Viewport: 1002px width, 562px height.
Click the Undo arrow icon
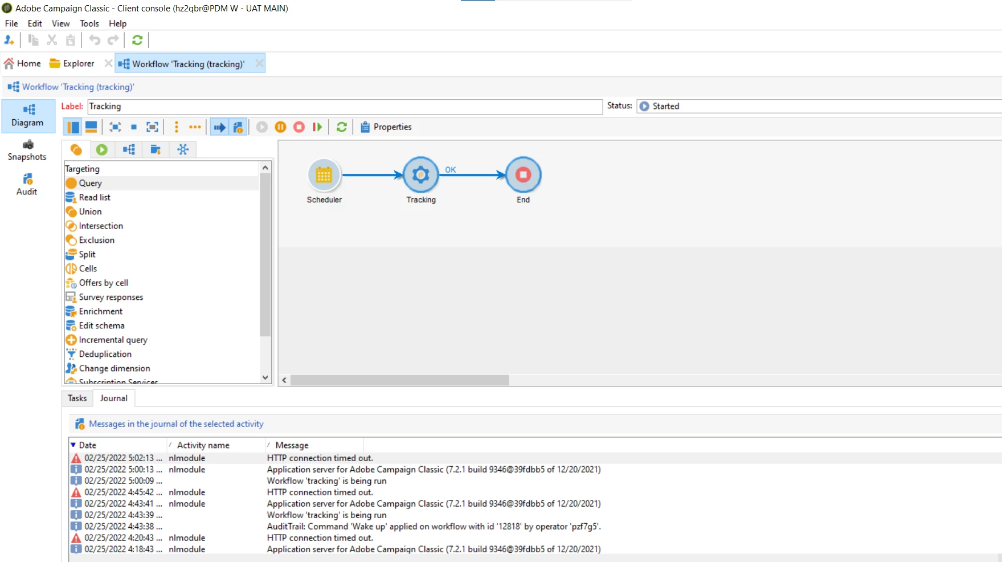tap(95, 40)
